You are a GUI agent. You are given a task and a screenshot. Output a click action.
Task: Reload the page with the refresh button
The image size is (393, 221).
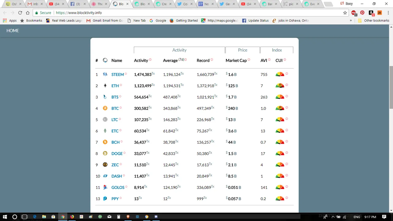(x=20, y=13)
